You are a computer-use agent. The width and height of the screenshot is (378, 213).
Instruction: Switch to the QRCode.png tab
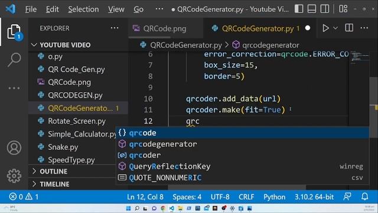point(165,28)
